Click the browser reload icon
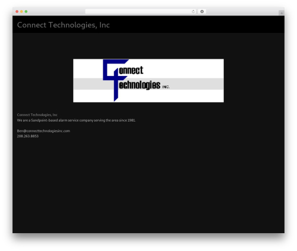297x251 pixels. click(x=193, y=11)
